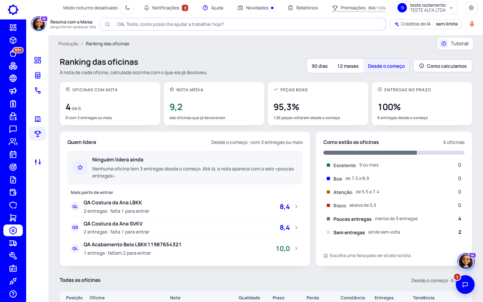Go to Produção breadcrumb link

(x=68, y=44)
